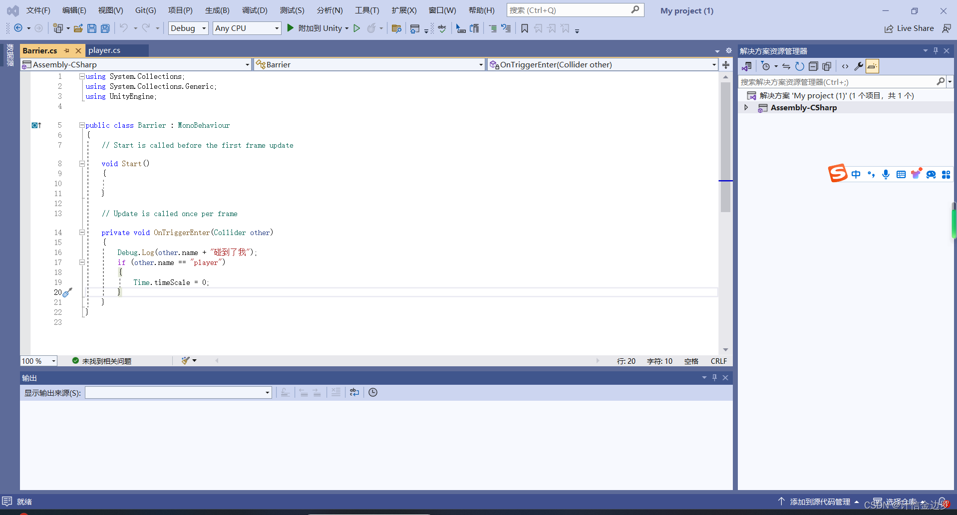Click the save all files icon
The height and width of the screenshot is (515, 957).
[105, 28]
